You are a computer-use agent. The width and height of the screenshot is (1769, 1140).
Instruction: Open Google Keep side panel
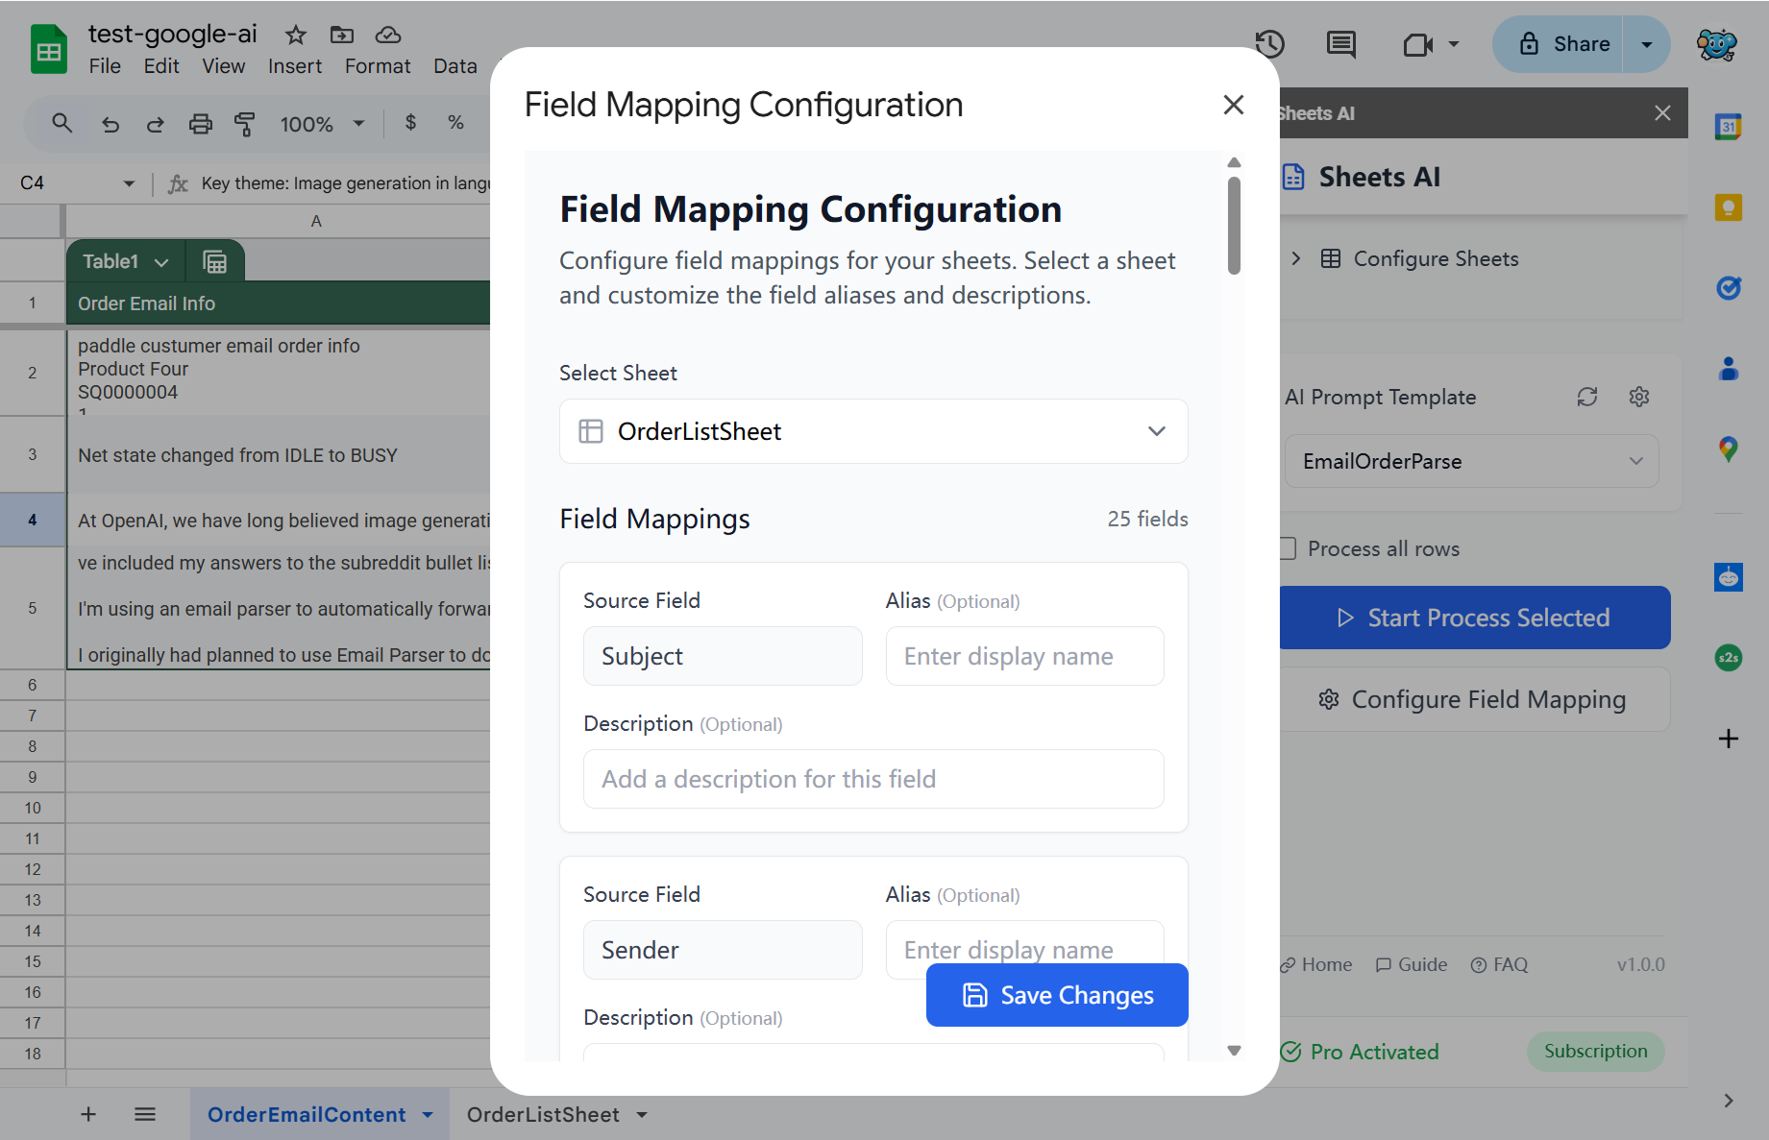(x=1728, y=206)
